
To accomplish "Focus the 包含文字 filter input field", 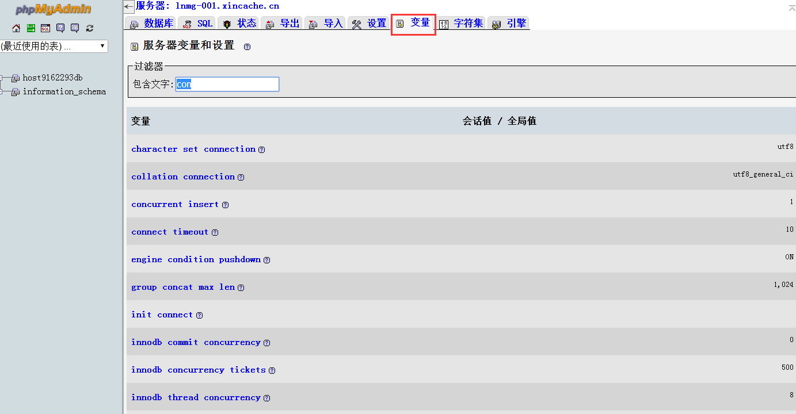I will coord(227,85).
